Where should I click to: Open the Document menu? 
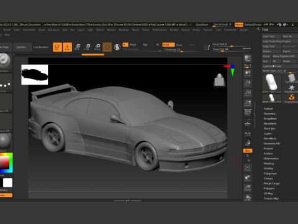click(29, 30)
